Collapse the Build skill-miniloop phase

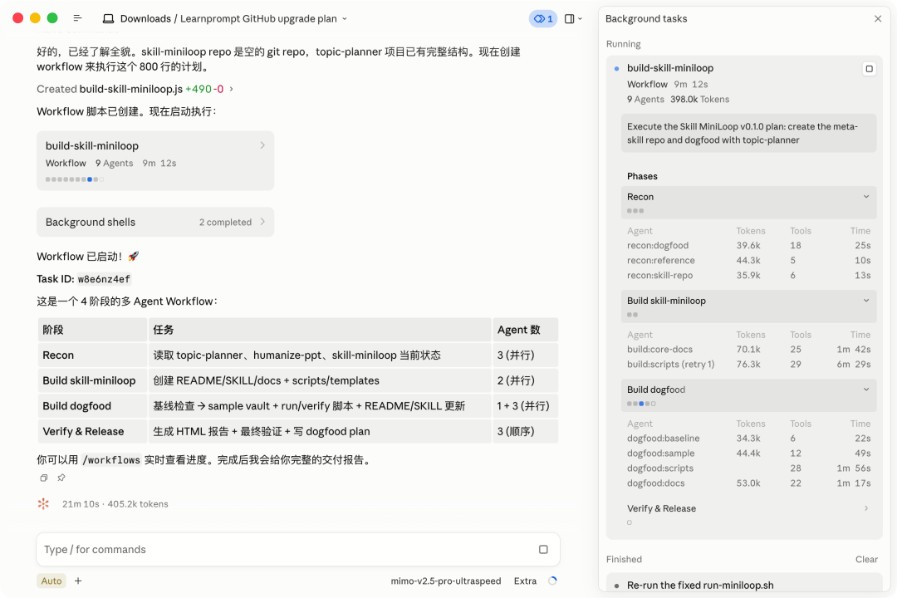866,301
